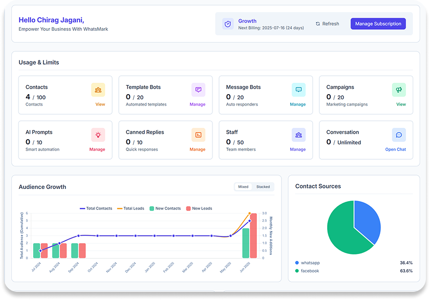Click the Message Bots icon
Image resolution: width=430 pixels, height=300 pixels.
click(x=298, y=90)
